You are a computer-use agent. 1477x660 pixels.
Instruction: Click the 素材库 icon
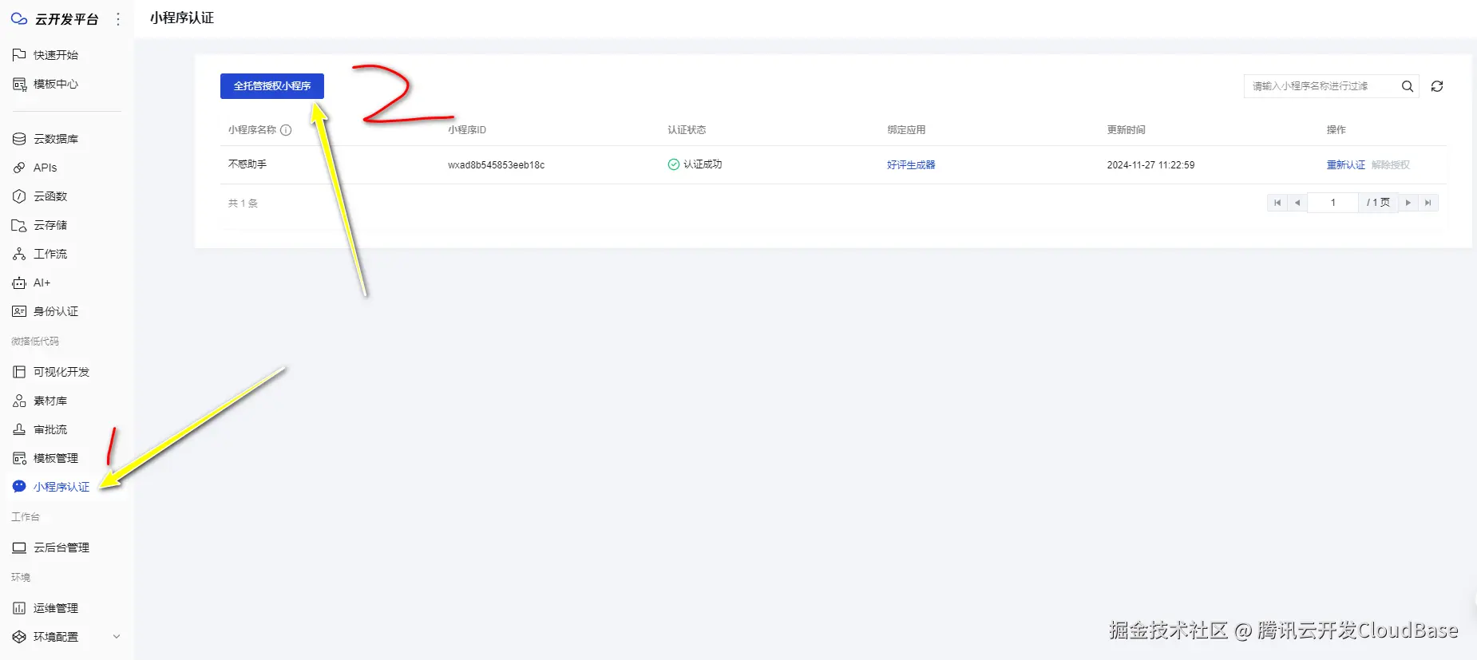click(19, 401)
